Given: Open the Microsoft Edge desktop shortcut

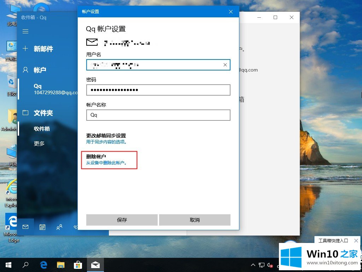Looking at the screenshot, I should click(10, 228).
